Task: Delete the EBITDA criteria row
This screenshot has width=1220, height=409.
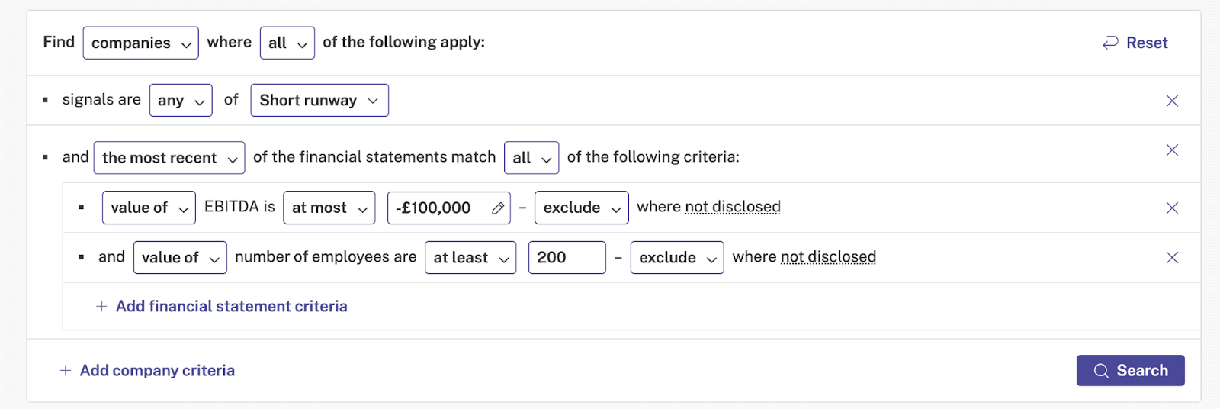Action: tap(1172, 208)
